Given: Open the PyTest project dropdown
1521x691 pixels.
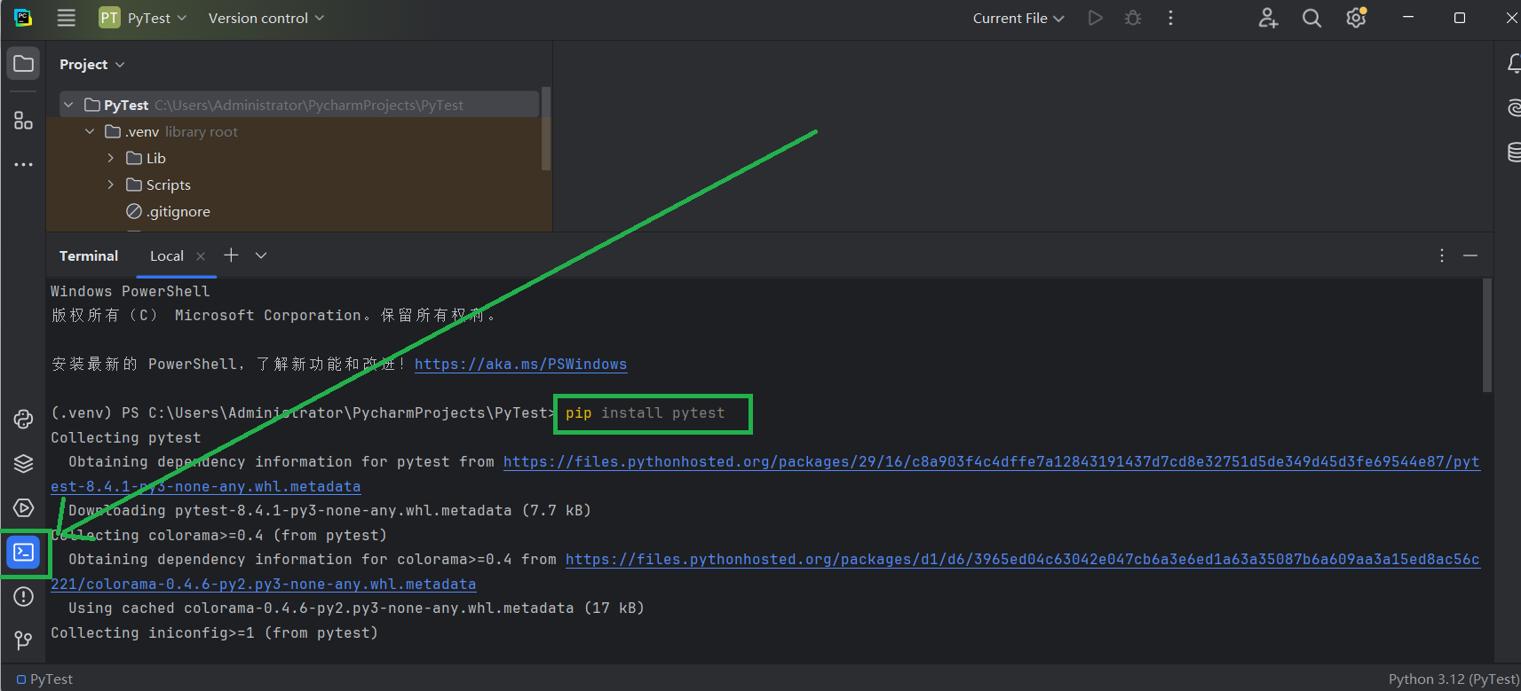Looking at the screenshot, I should coord(143,18).
